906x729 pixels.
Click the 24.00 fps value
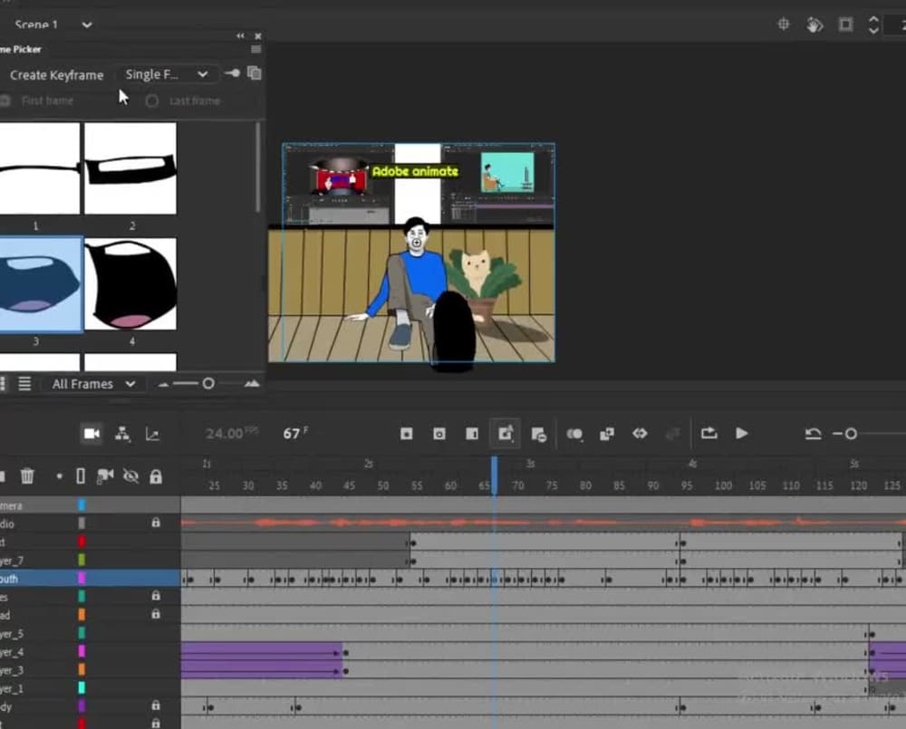225,433
